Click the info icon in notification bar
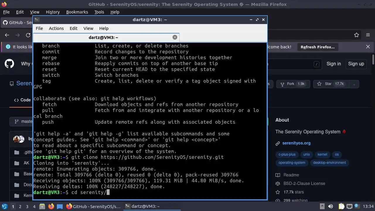 [8, 47]
